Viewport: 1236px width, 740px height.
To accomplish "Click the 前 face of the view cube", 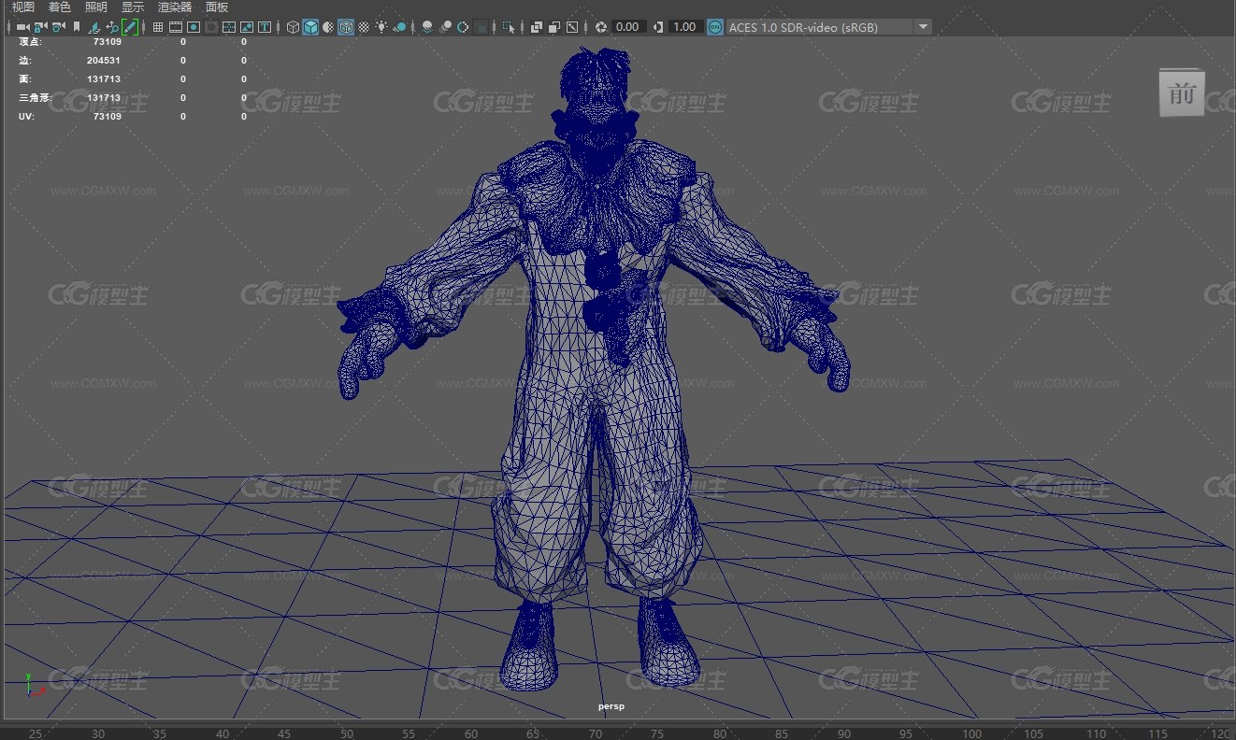I will 1182,93.
